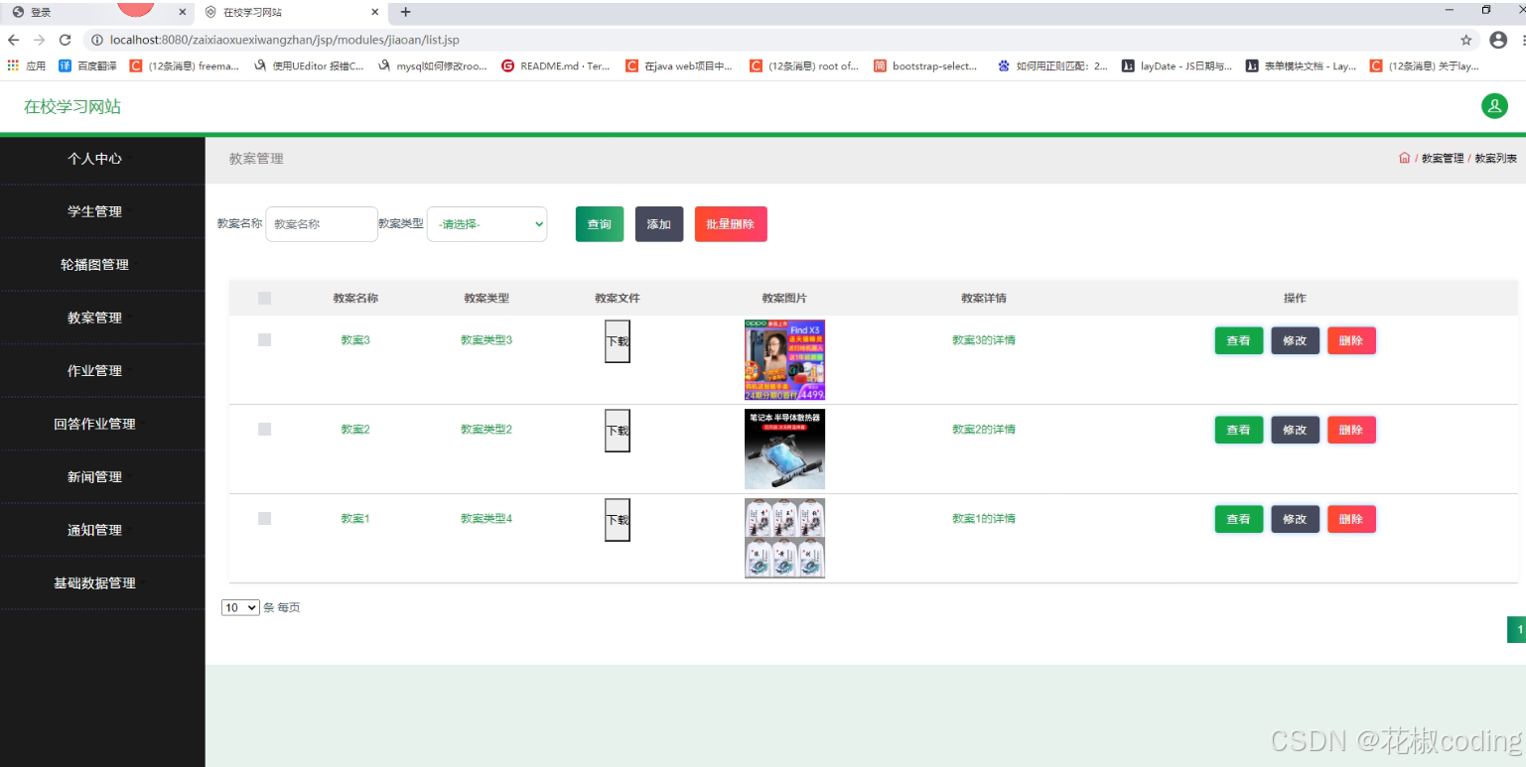Image resolution: width=1526 pixels, height=767 pixels.
Task: Click the green 查询 search button
Action: pyautogui.click(x=599, y=224)
